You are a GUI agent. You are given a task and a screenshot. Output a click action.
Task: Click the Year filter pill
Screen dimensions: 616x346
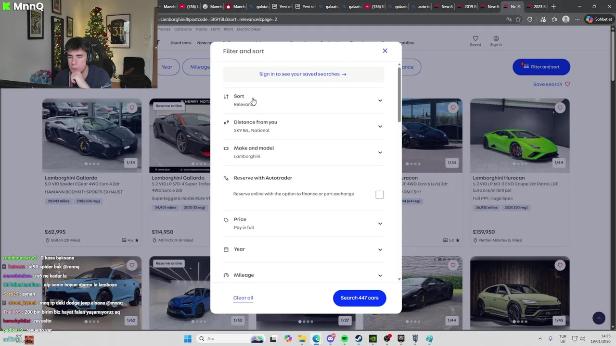click(x=167, y=67)
